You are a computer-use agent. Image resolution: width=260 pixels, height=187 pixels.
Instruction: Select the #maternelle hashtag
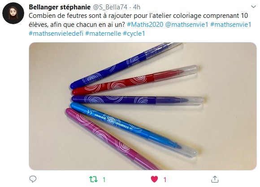pos(103,34)
